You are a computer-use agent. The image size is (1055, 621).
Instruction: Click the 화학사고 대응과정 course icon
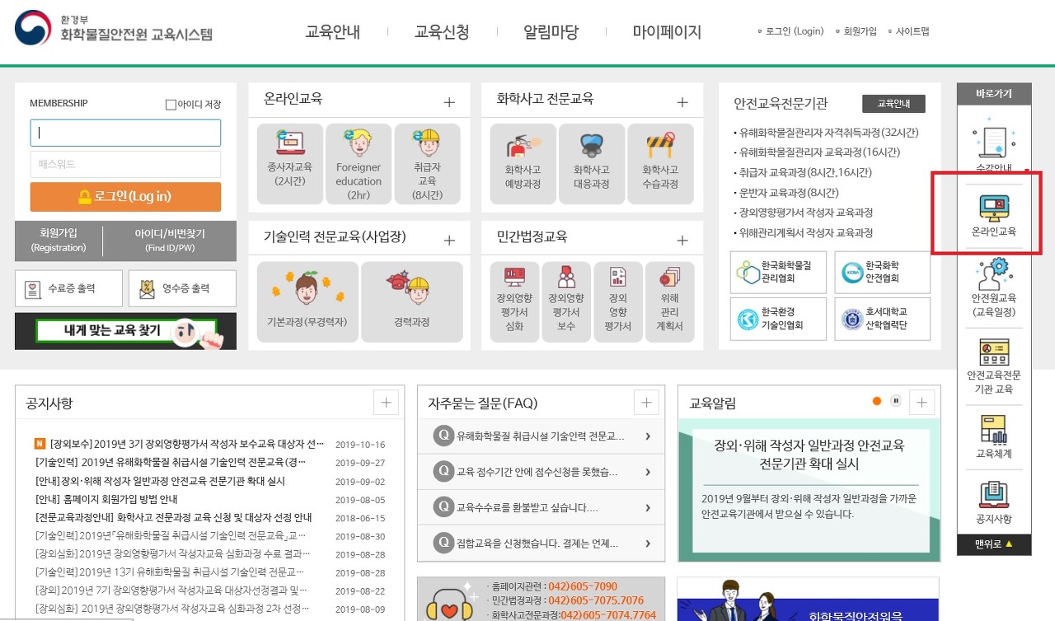(x=592, y=163)
